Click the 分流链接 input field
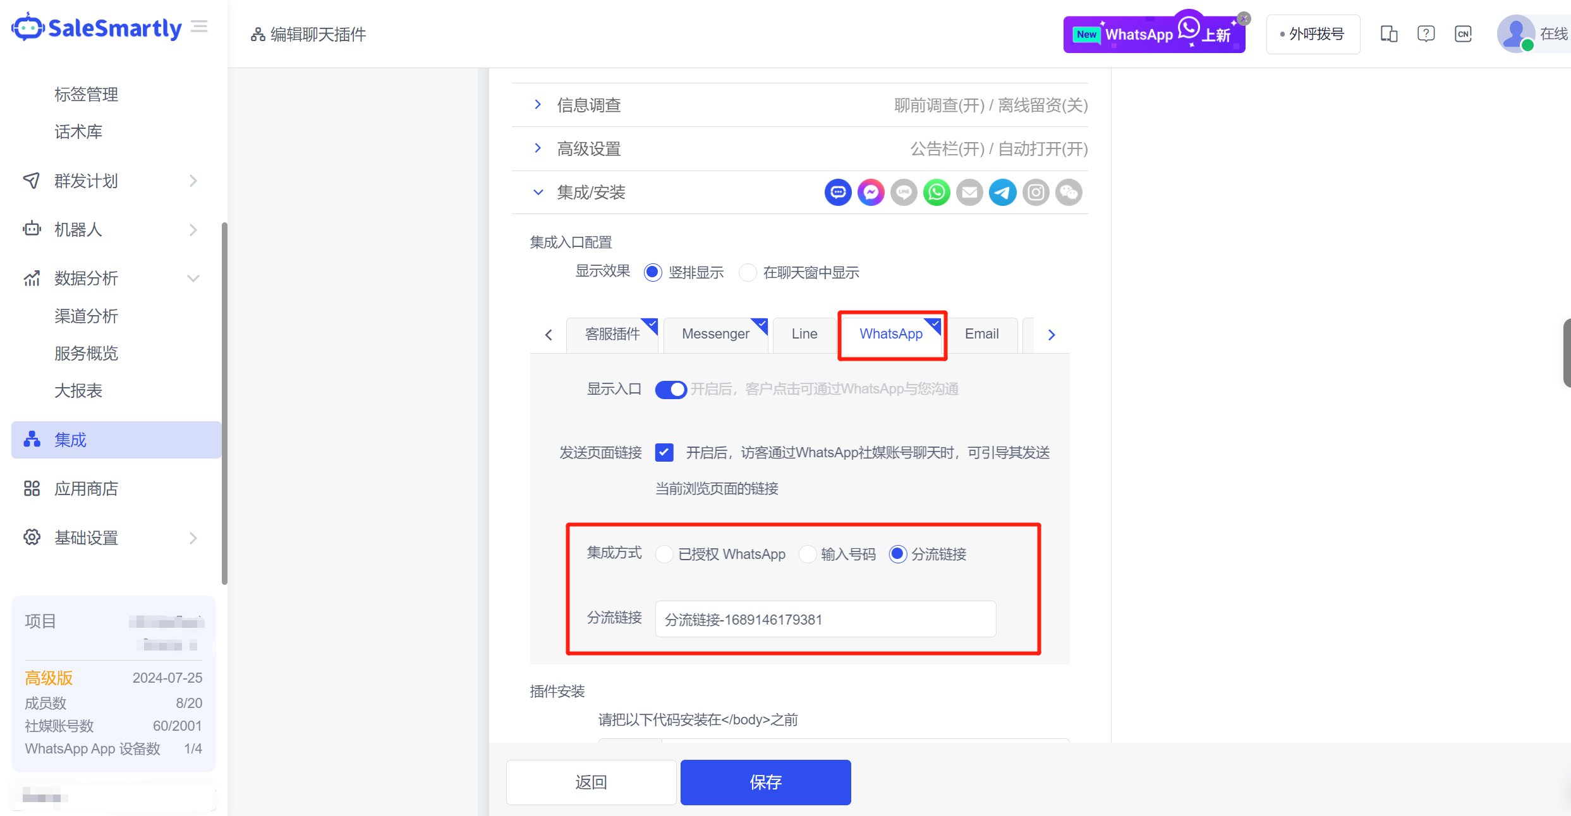Viewport: 1571px width, 816px height. (x=825, y=620)
